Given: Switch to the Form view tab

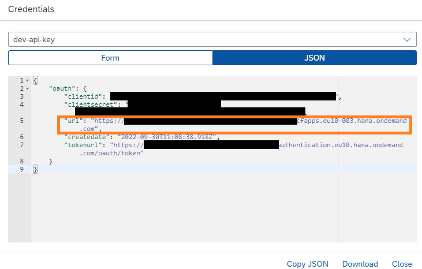Looking at the screenshot, I should [x=110, y=58].
